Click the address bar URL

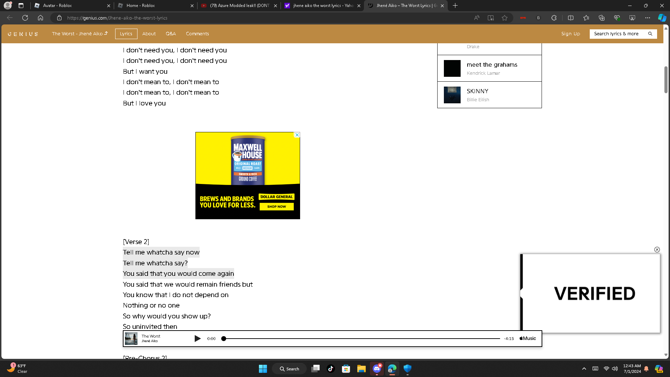(x=117, y=18)
